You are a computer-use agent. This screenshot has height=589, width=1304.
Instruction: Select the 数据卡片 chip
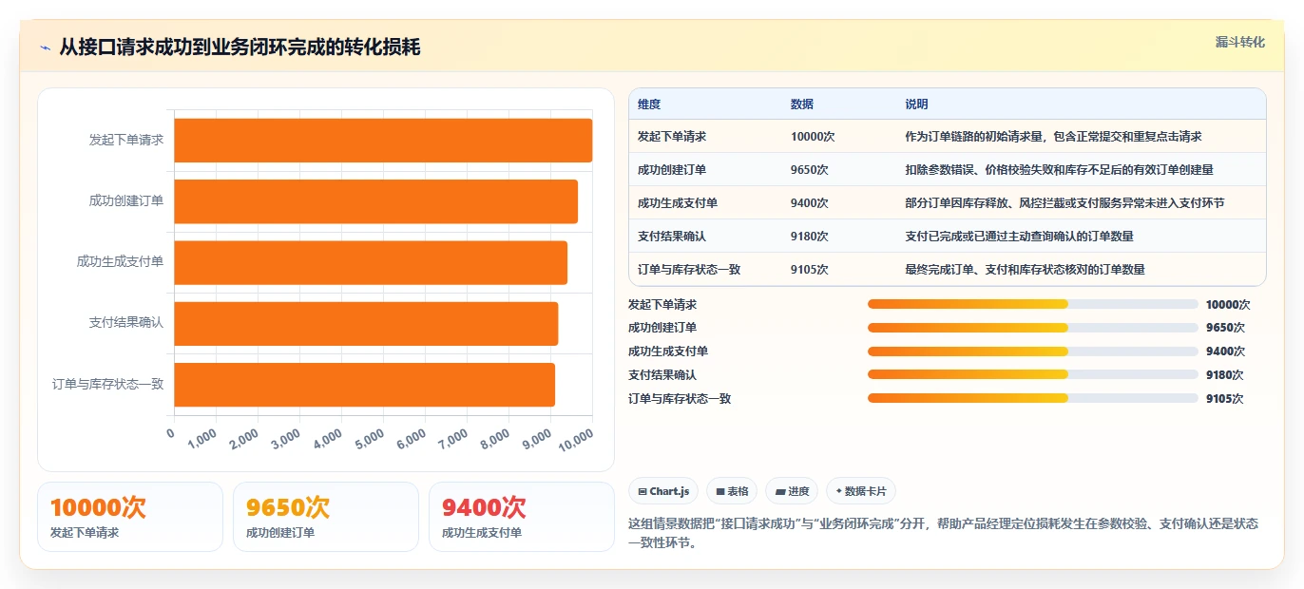861,491
